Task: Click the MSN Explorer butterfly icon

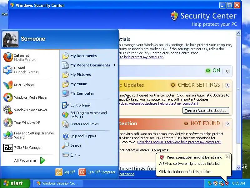Action: click(x=8, y=85)
